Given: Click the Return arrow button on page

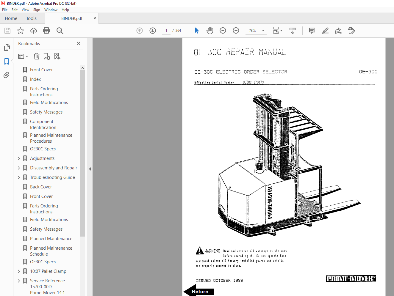Looking at the screenshot, I should click(x=199, y=291).
